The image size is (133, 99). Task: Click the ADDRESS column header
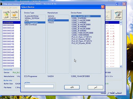[8, 22]
